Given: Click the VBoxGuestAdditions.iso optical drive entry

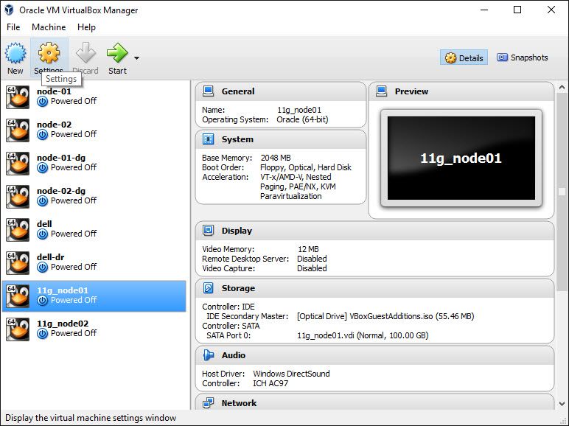Looking at the screenshot, I should click(x=385, y=316).
